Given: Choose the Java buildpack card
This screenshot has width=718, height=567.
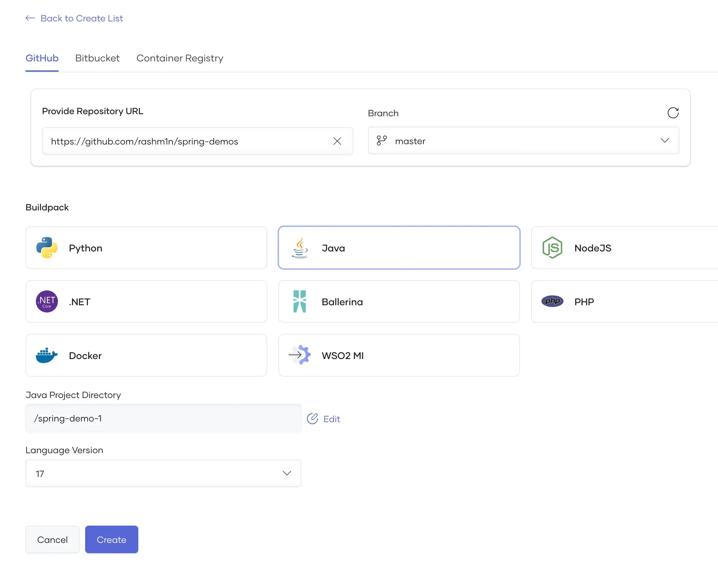Looking at the screenshot, I should 399,248.
